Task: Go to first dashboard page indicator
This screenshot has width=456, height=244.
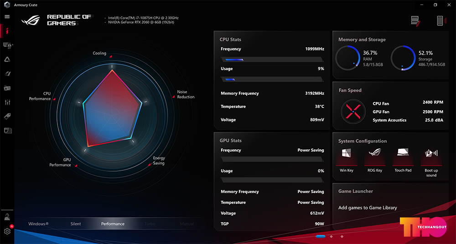Action: [321, 236]
